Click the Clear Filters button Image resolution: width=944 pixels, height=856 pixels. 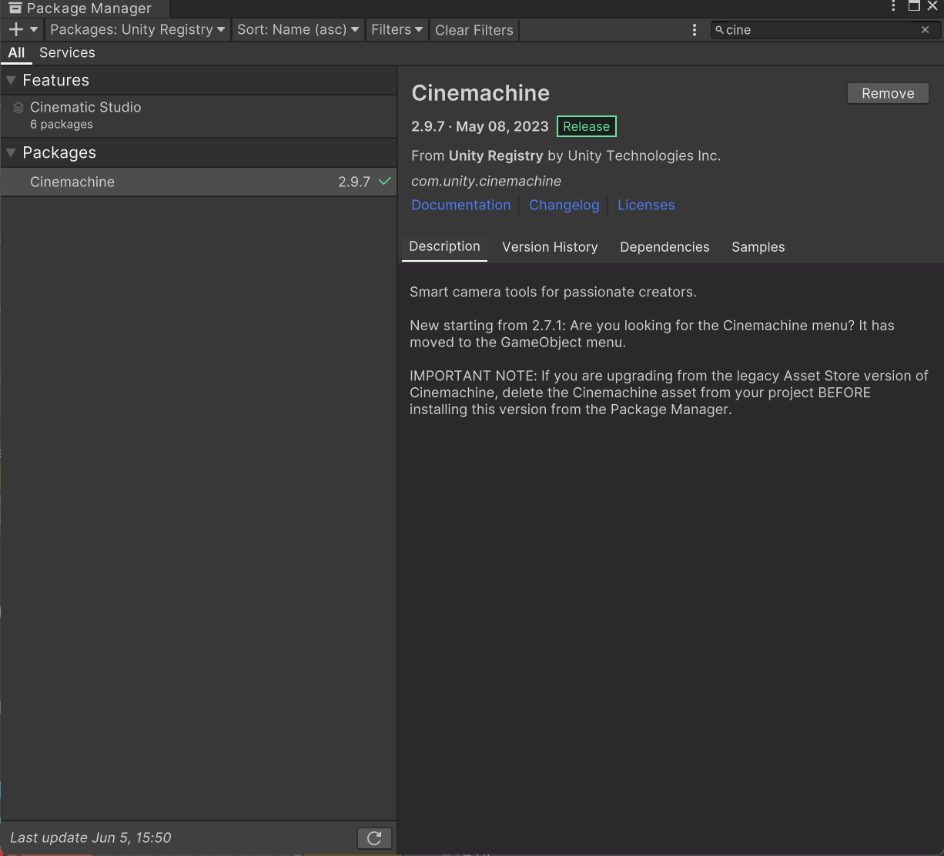[474, 30]
